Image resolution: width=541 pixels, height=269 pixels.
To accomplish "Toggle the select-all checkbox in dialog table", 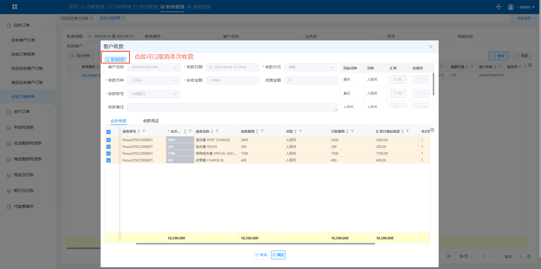I will click(x=108, y=132).
